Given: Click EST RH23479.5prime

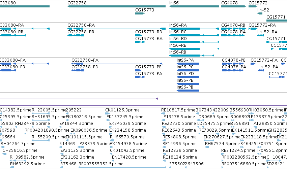Looking at the screenshot, I should coord(32,127).
